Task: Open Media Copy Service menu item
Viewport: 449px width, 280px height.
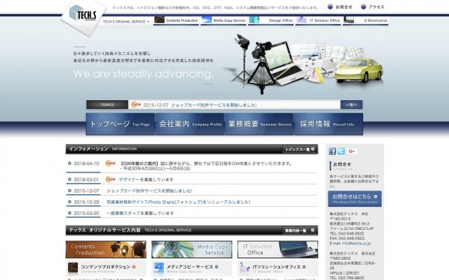Action: tap(223, 21)
